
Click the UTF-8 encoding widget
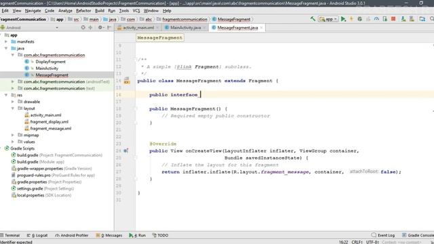click(x=372, y=242)
